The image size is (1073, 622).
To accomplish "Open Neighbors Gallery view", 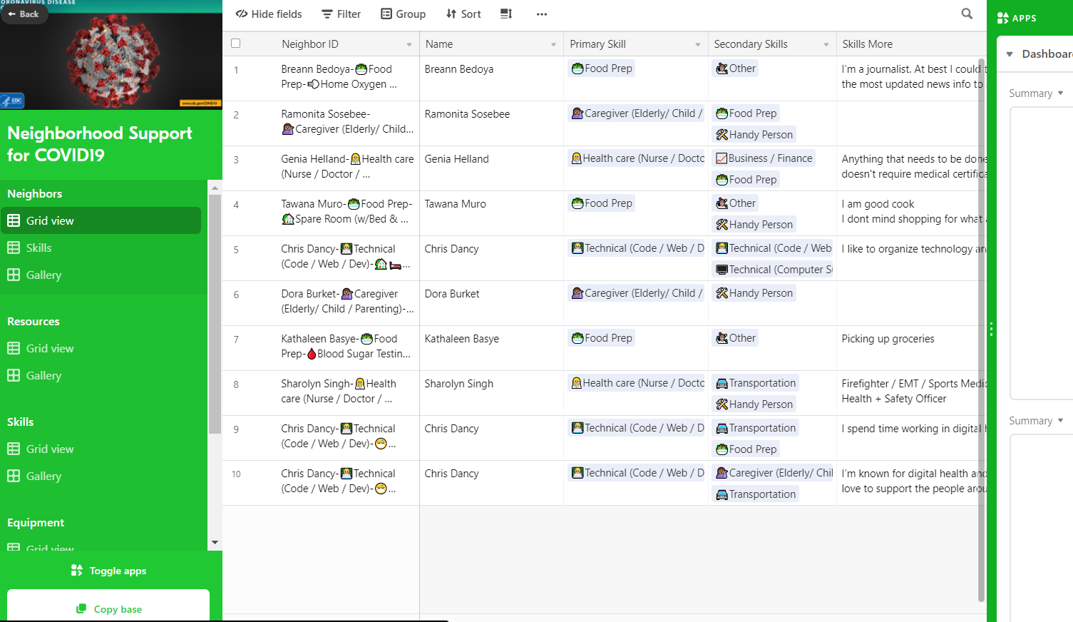I will coord(101,275).
